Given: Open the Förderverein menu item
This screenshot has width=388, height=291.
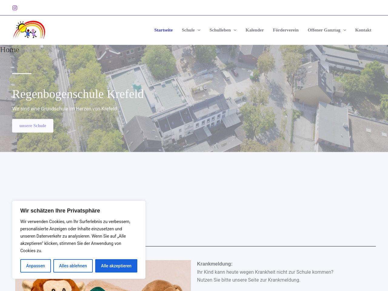Looking at the screenshot, I should tap(286, 30).
